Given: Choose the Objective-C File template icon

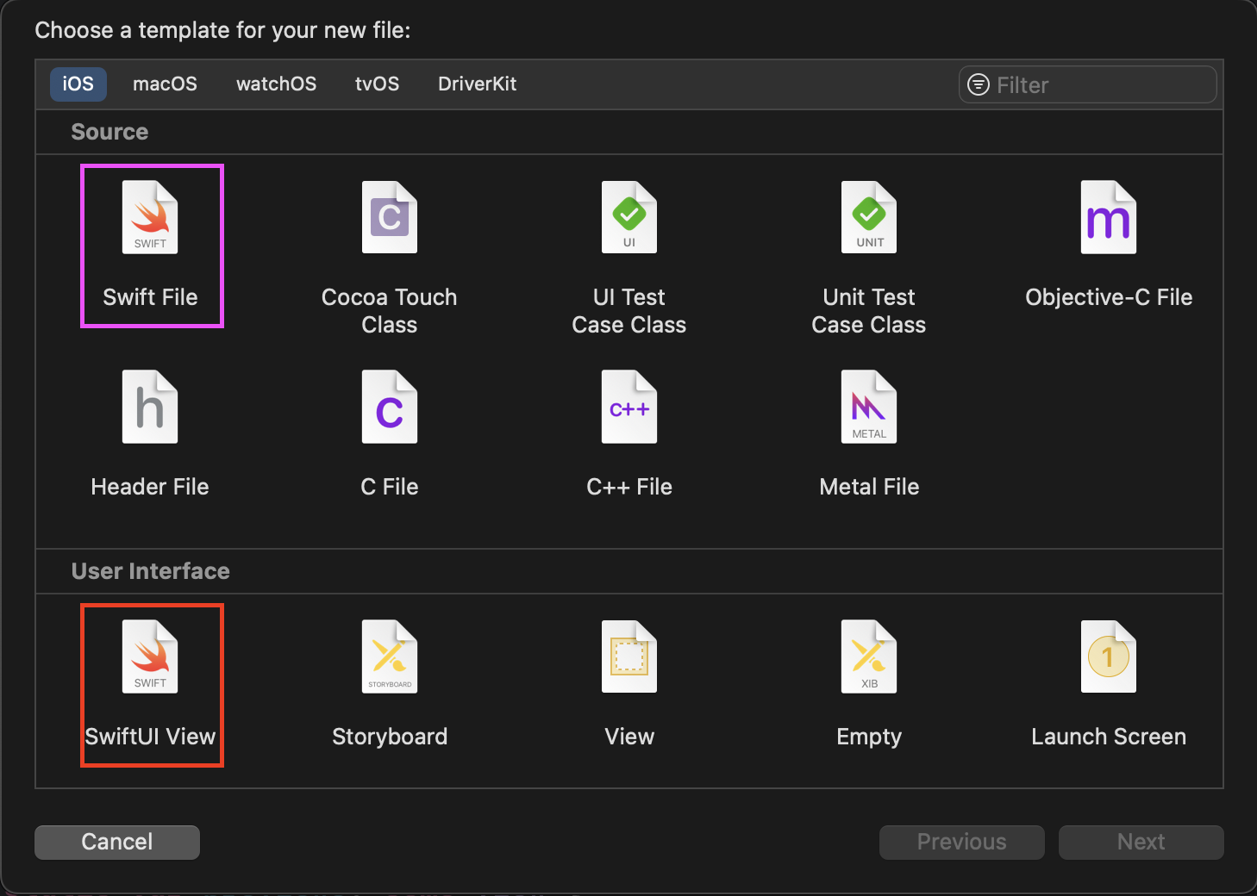Looking at the screenshot, I should 1109,217.
